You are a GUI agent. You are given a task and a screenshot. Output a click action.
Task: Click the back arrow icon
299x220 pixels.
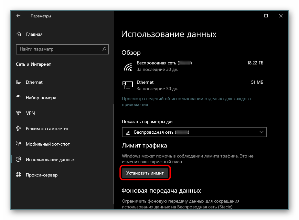18,16
